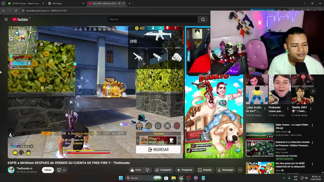Open the Windows Start menu
The height and width of the screenshot is (182, 324).
click(x=121, y=178)
